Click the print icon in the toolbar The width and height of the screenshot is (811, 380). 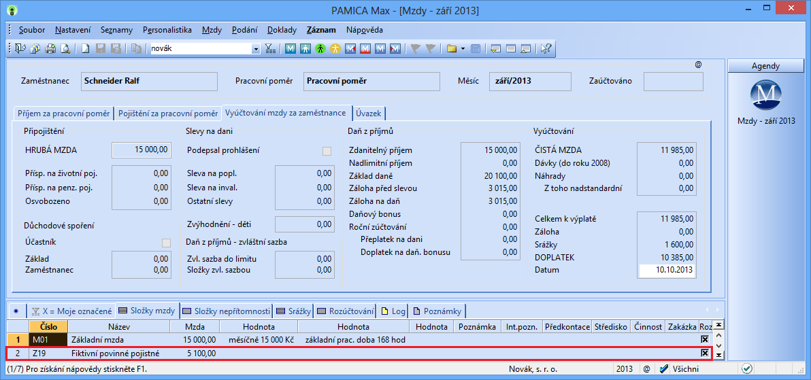(x=50, y=49)
